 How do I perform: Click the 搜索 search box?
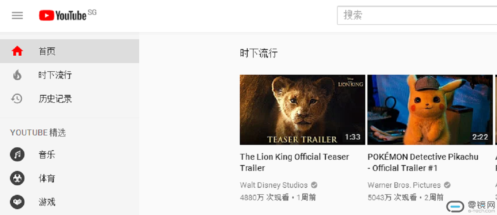[x=417, y=15]
